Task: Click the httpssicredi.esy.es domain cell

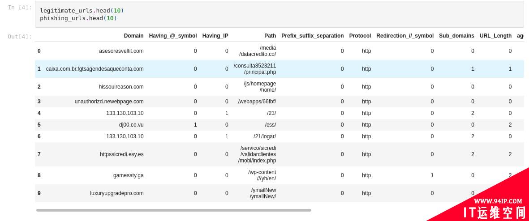Action: tap(121, 154)
